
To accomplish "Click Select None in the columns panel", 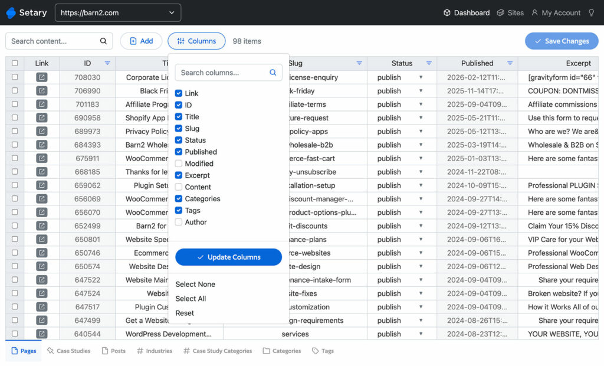I will point(195,284).
